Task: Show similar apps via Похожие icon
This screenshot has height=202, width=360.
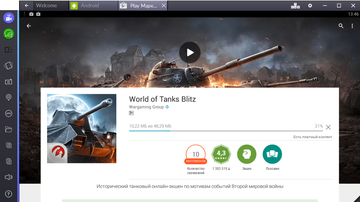Action: pos(272,154)
